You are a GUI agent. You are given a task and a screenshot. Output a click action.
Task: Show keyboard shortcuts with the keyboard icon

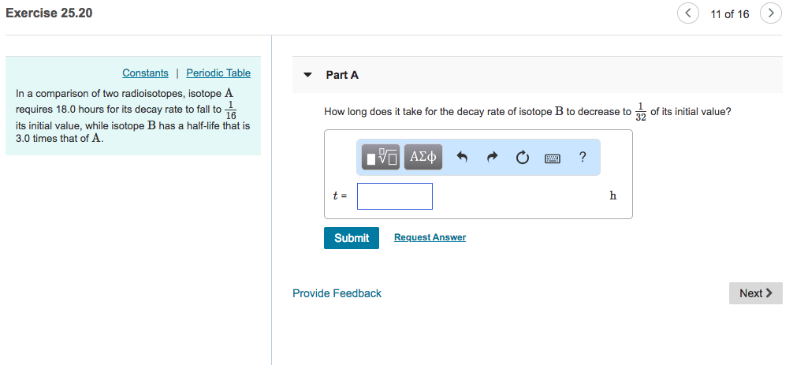tap(553, 158)
